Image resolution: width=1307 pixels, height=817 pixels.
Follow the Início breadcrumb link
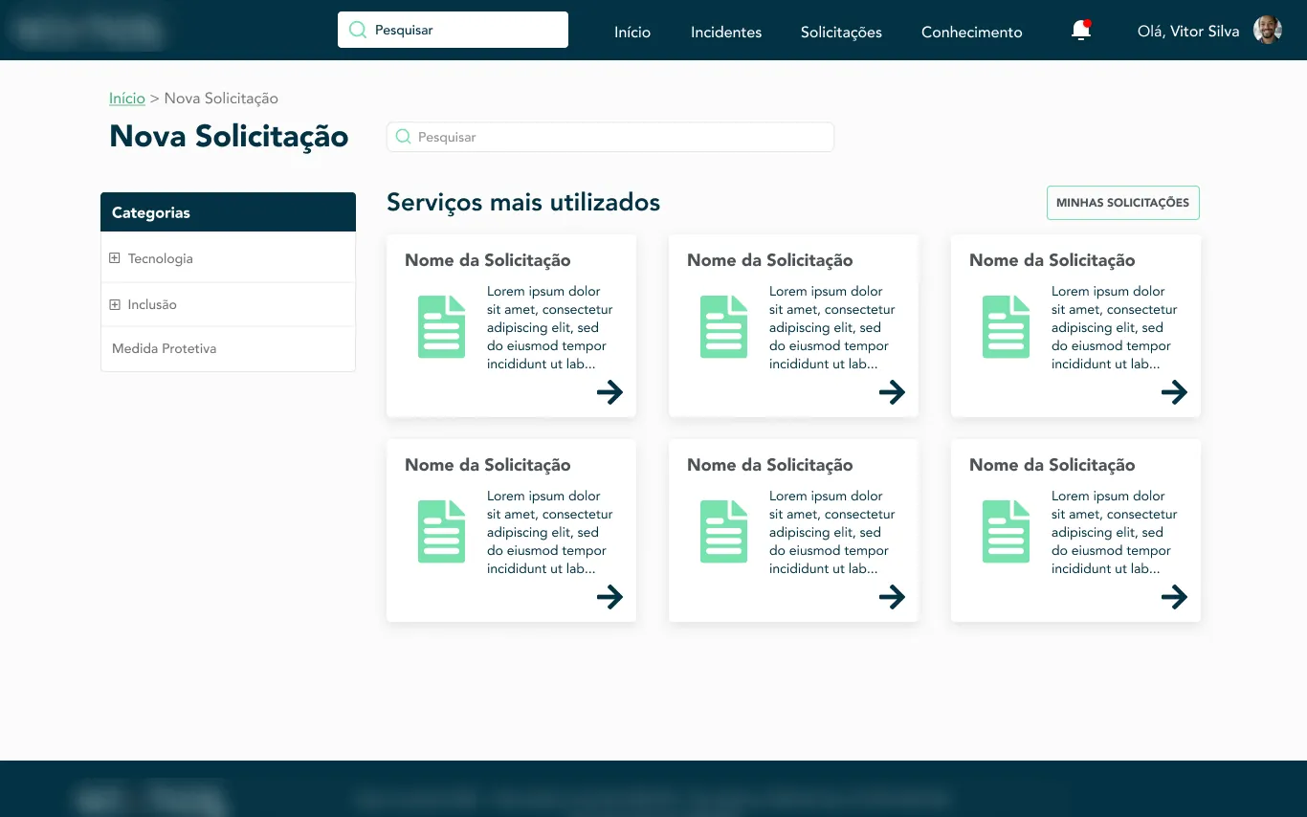point(127,99)
